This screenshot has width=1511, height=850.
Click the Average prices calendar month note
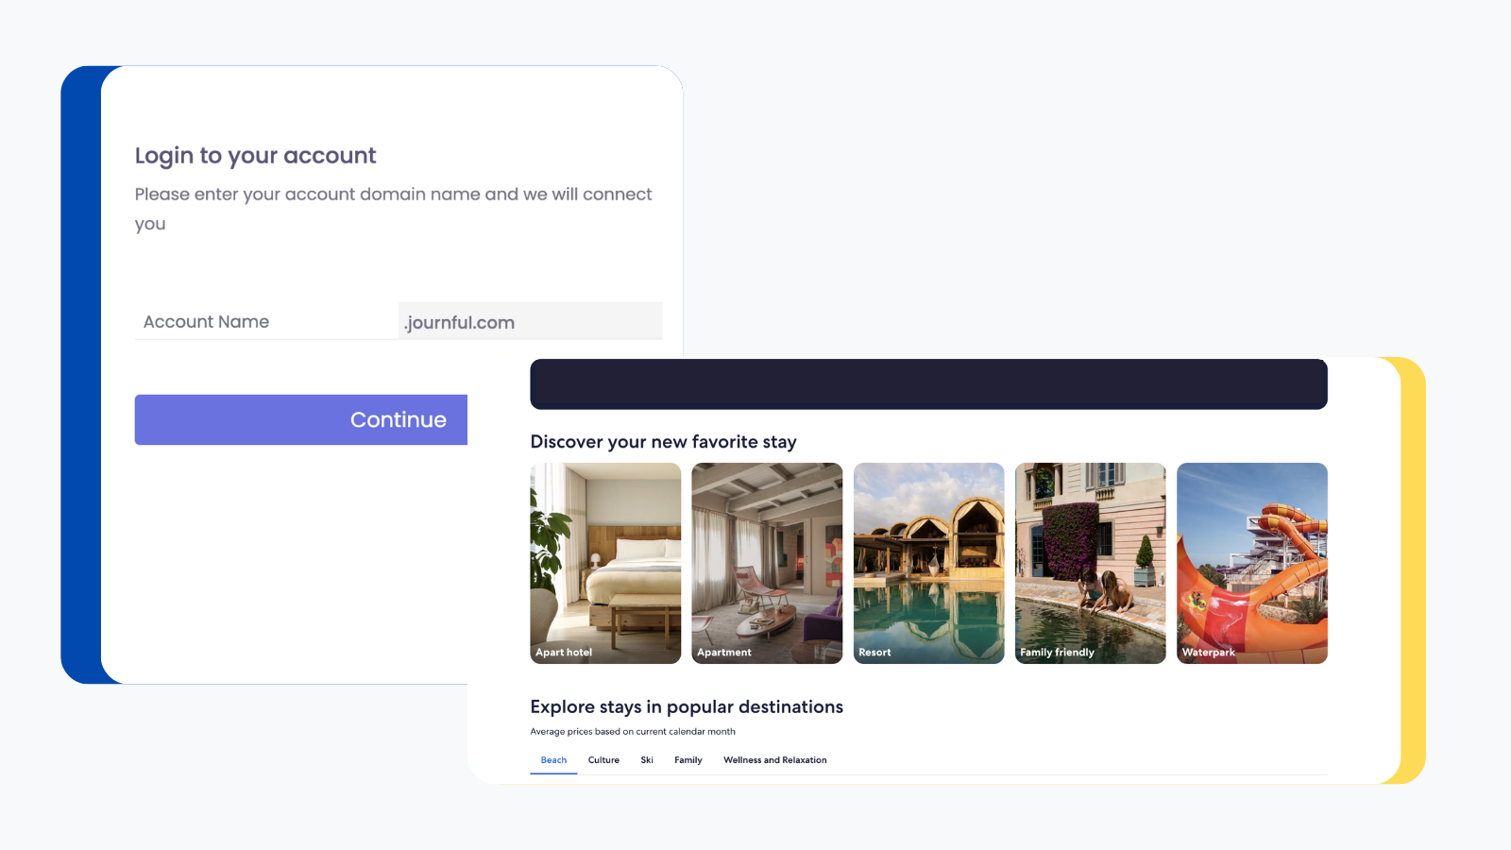(x=633, y=731)
